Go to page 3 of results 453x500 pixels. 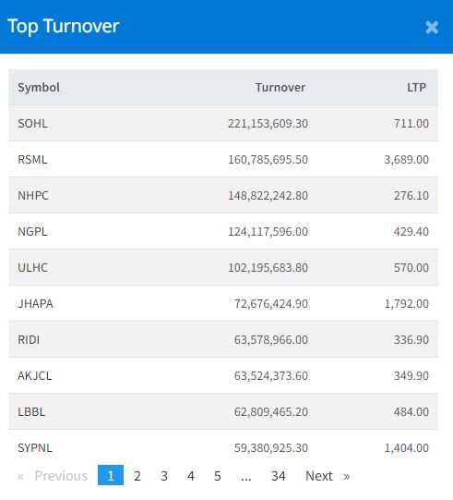click(164, 476)
